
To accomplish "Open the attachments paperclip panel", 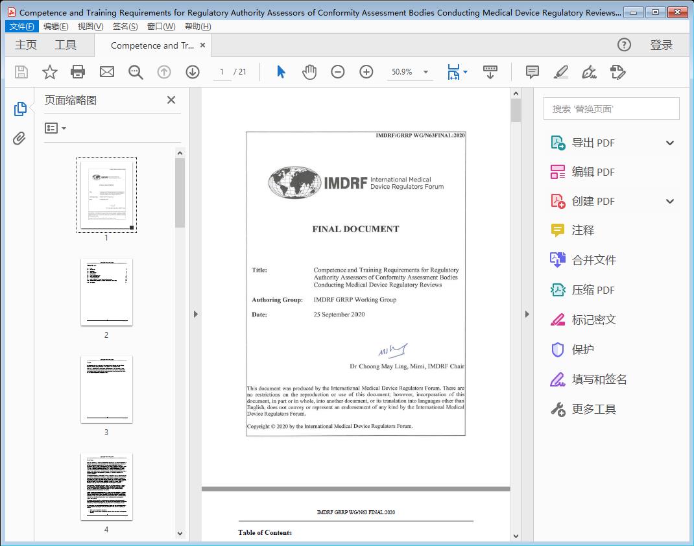I will point(19,138).
